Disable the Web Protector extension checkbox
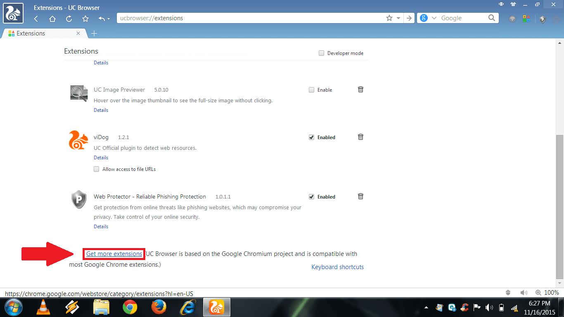564x317 pixels. pyautogui.click(x=312, y=197)
